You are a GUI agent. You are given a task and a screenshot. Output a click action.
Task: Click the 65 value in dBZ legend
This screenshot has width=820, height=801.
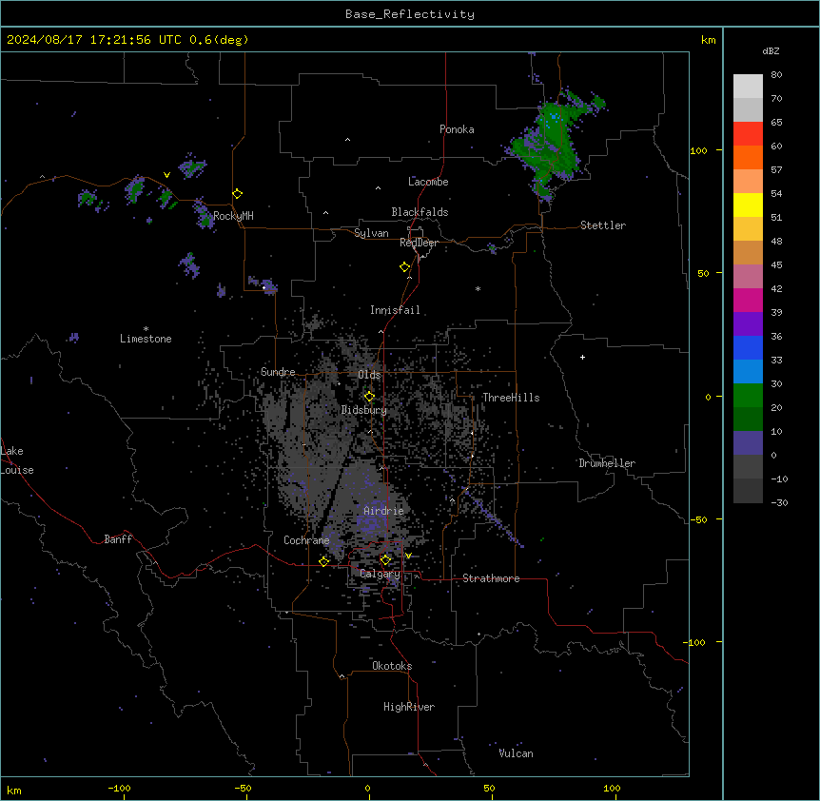776,123
